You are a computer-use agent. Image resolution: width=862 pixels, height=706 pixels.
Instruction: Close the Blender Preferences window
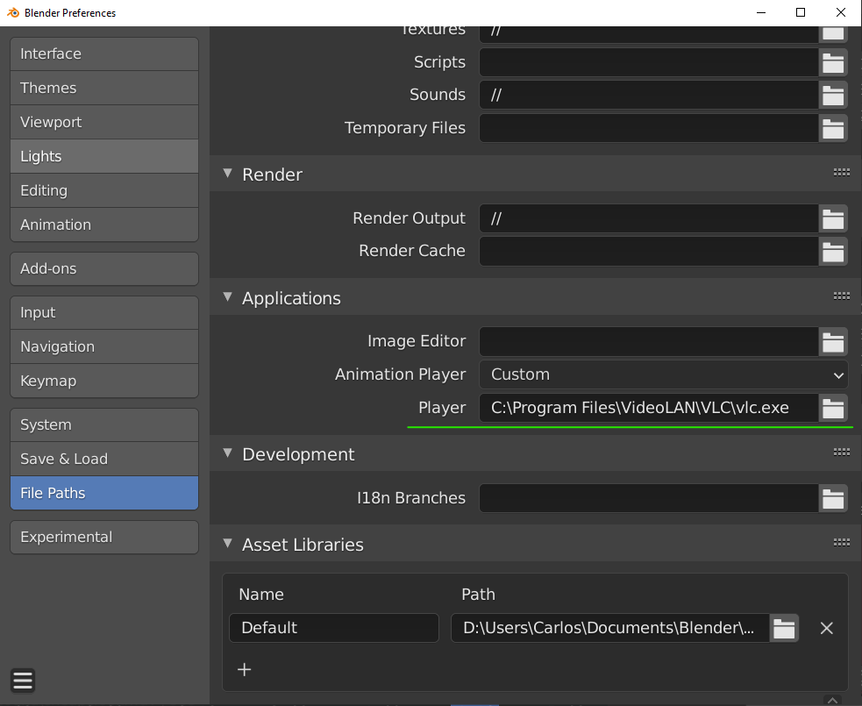coord(841,12)
